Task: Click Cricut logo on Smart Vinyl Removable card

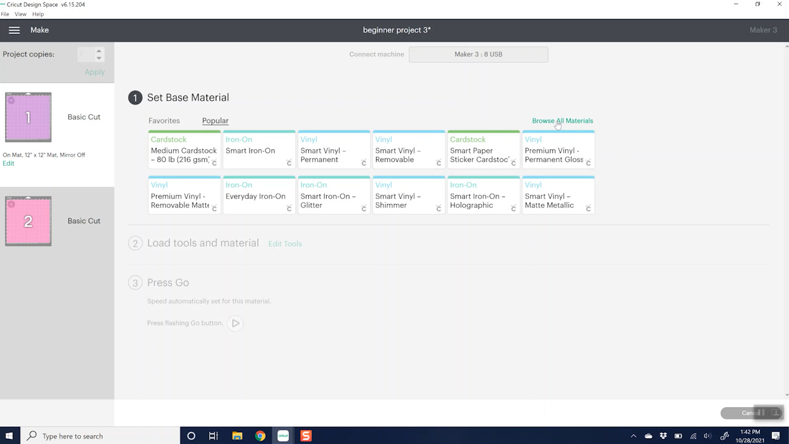Action: pos(439,163)
